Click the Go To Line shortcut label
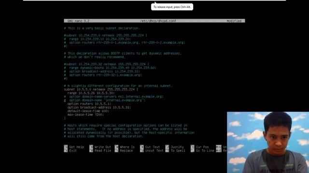 pos(205,150)
